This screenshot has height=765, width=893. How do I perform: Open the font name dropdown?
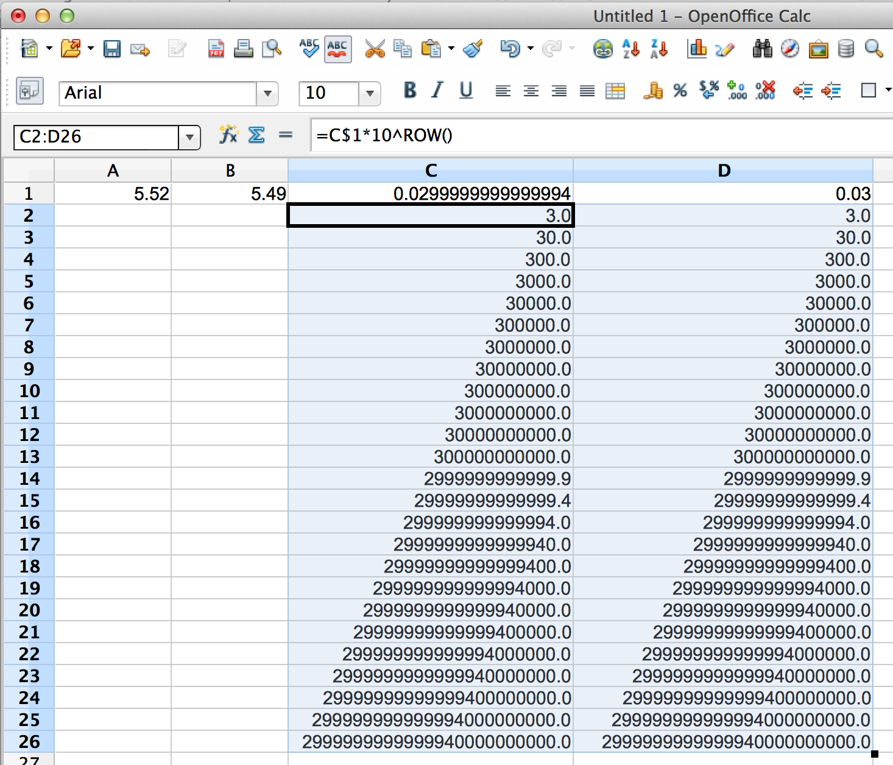click(268, 93)
